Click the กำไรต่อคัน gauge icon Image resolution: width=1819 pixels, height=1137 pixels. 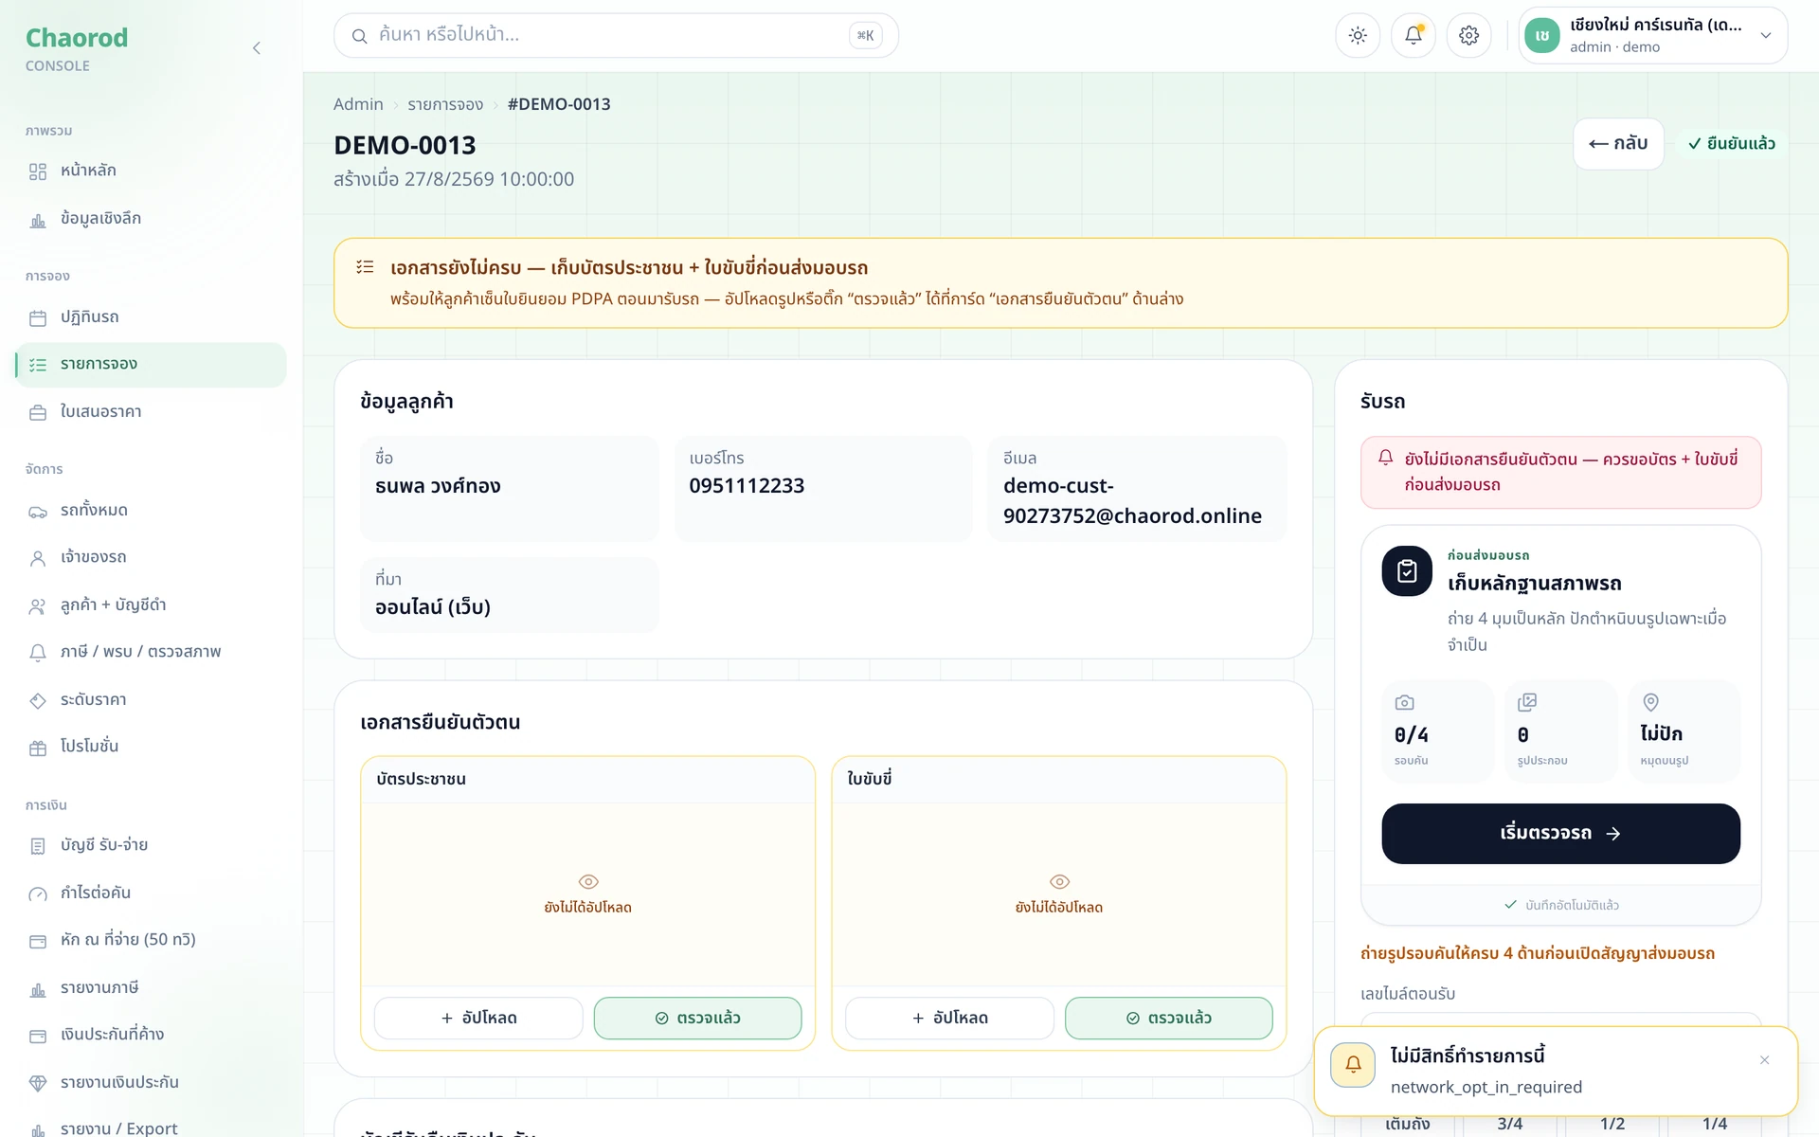(x=38, y=893)
